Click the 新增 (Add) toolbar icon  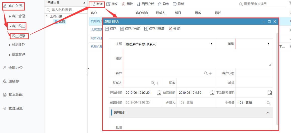[x=93, y=4]
